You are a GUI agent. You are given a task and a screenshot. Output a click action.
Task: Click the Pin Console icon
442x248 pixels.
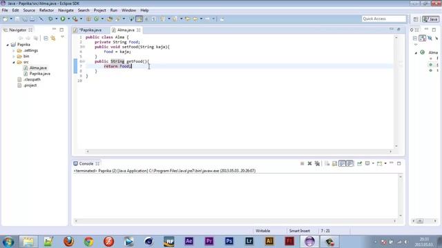point(359,163)
